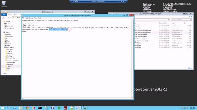
Task: Open the Edit menu in Notepad
Action: pos(27,18)
